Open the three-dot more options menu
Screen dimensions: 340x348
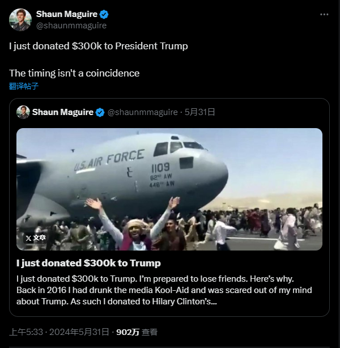point(324,14)
